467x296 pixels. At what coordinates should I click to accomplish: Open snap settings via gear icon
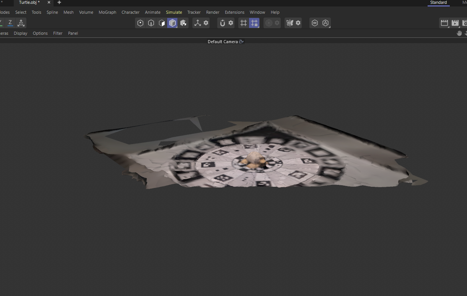[231, 23]
